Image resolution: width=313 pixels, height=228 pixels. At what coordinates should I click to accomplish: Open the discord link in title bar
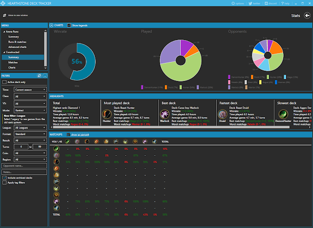click(x=270, y=3)
